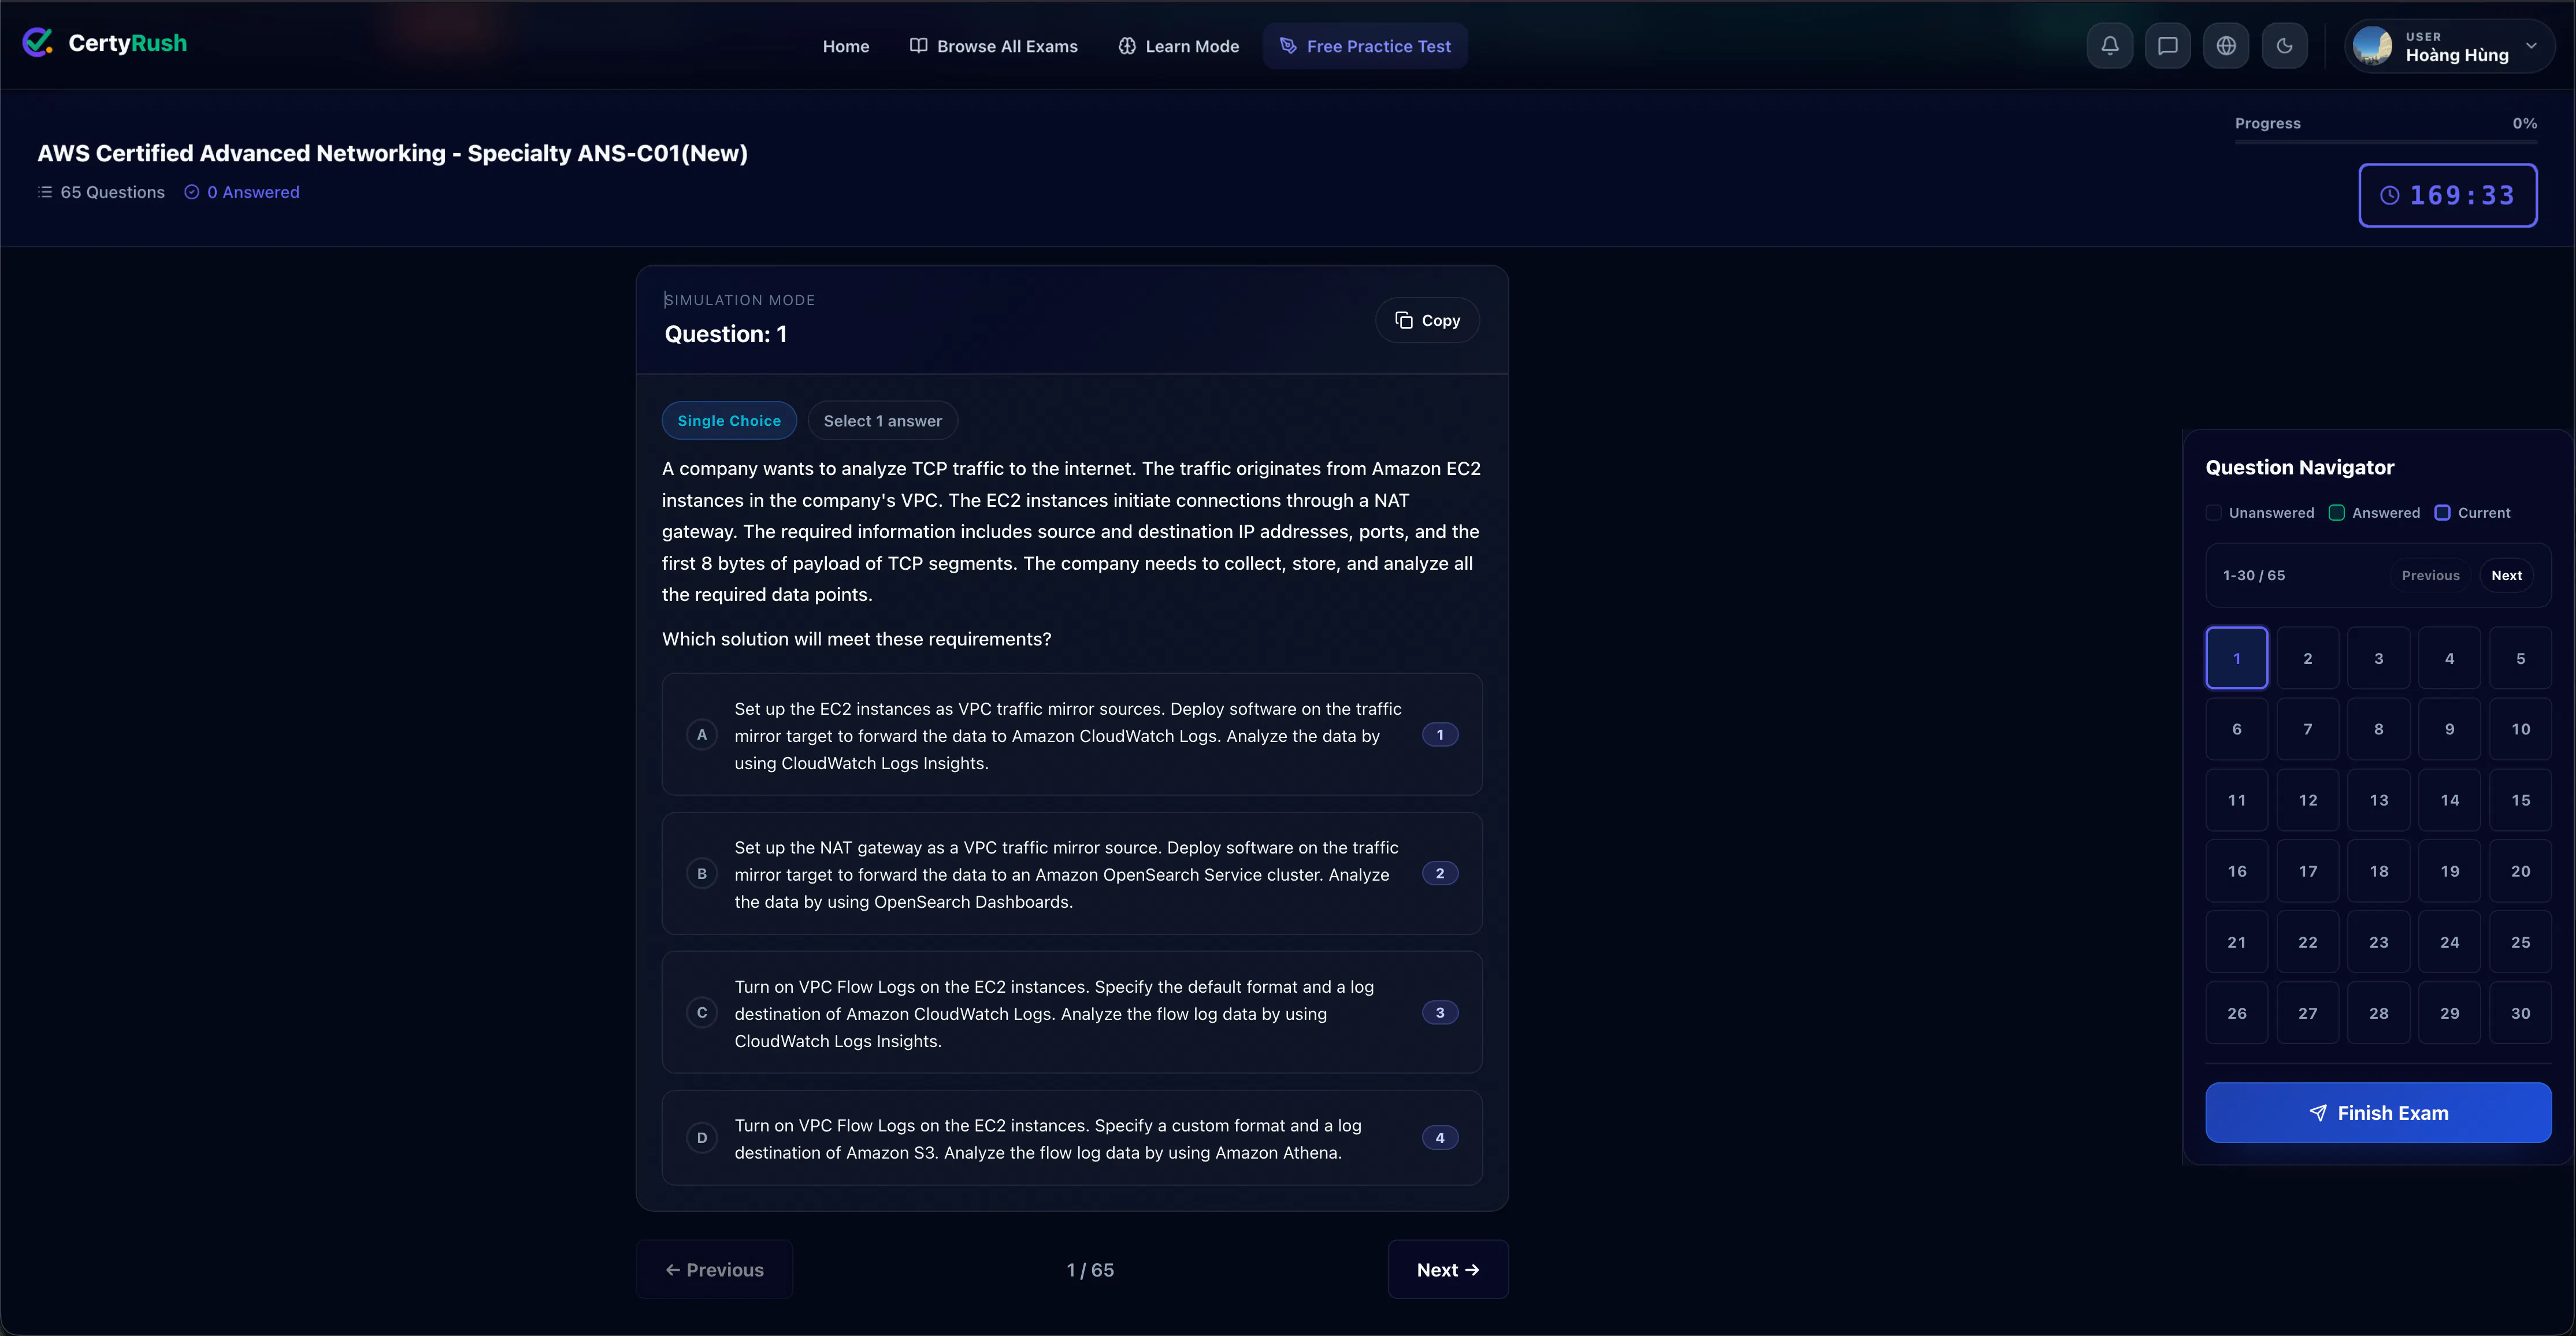Jump to question 19 in navigator
2576x1336 pixels.
tap(2450, 871)
